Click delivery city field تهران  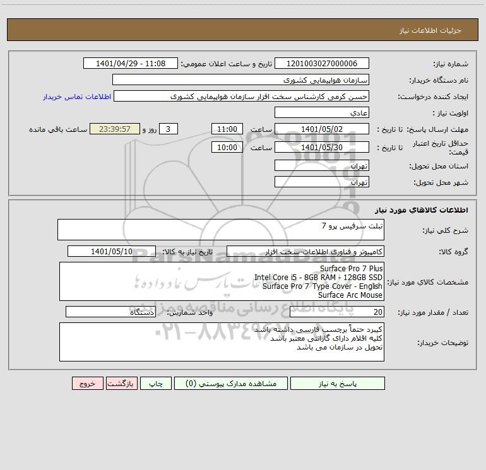tap(322, 182)
